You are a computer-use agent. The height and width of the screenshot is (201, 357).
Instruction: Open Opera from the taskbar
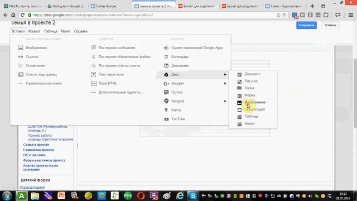tap(141, 196)
